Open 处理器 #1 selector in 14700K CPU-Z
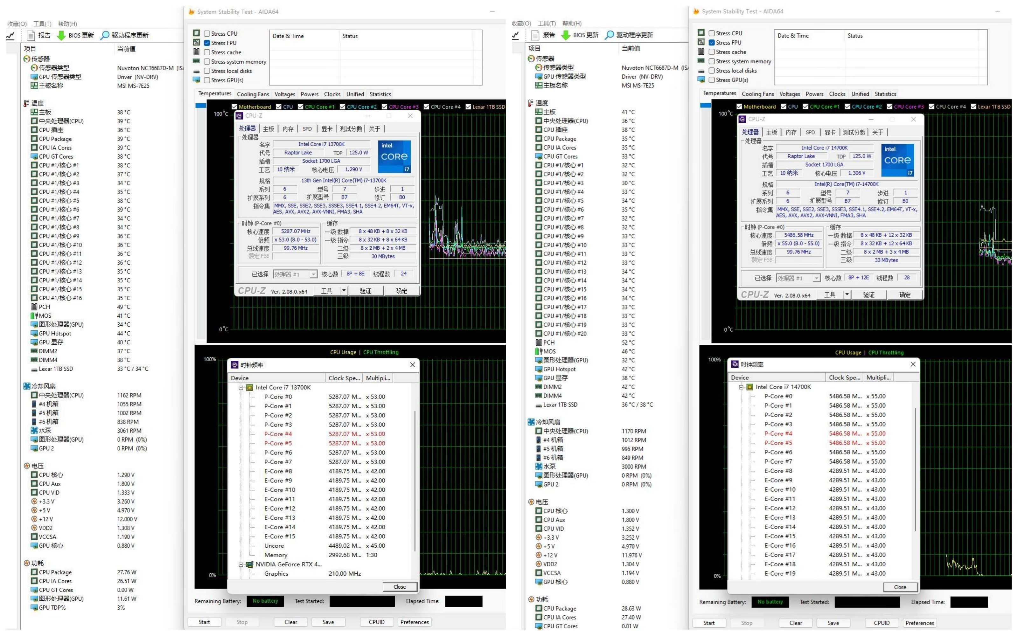The image size is (1018, 636). click(x=798, y=279)
